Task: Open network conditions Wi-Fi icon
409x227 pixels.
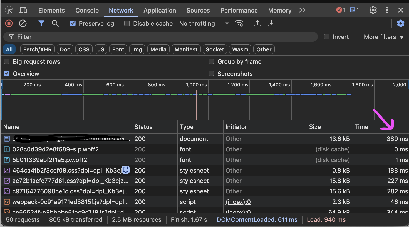Action: pos(239,23)
